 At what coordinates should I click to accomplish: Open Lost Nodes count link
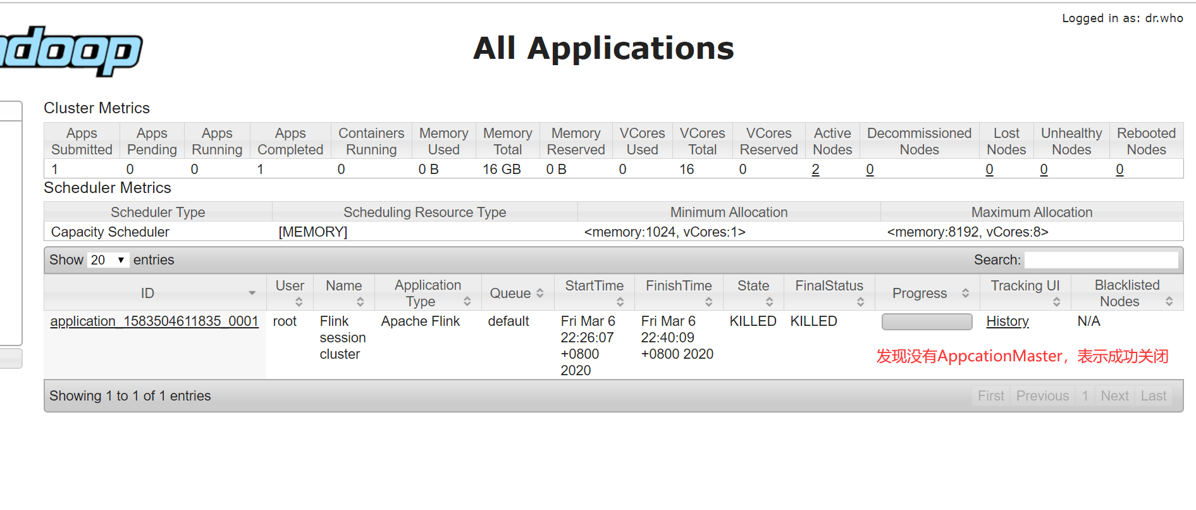[989, 170]
